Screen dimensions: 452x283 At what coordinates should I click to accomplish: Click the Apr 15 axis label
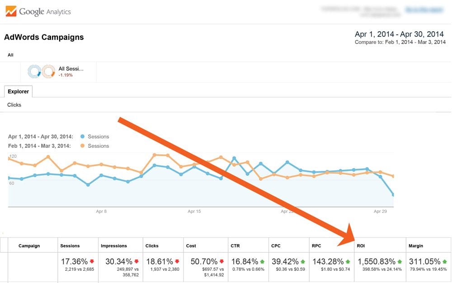point(194,211)
